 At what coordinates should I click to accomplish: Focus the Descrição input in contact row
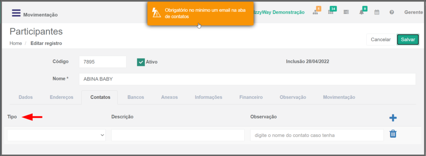178,135
